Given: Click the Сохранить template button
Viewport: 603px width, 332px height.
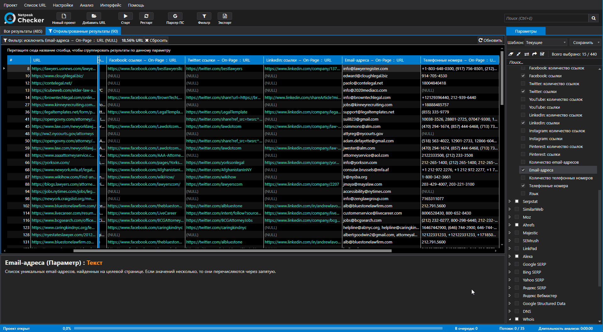Looking at the screenshot, I should [x=583, y=42].
